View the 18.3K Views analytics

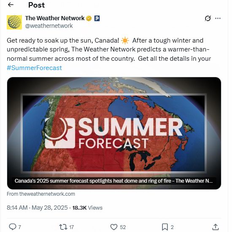[x=87, y=208]
